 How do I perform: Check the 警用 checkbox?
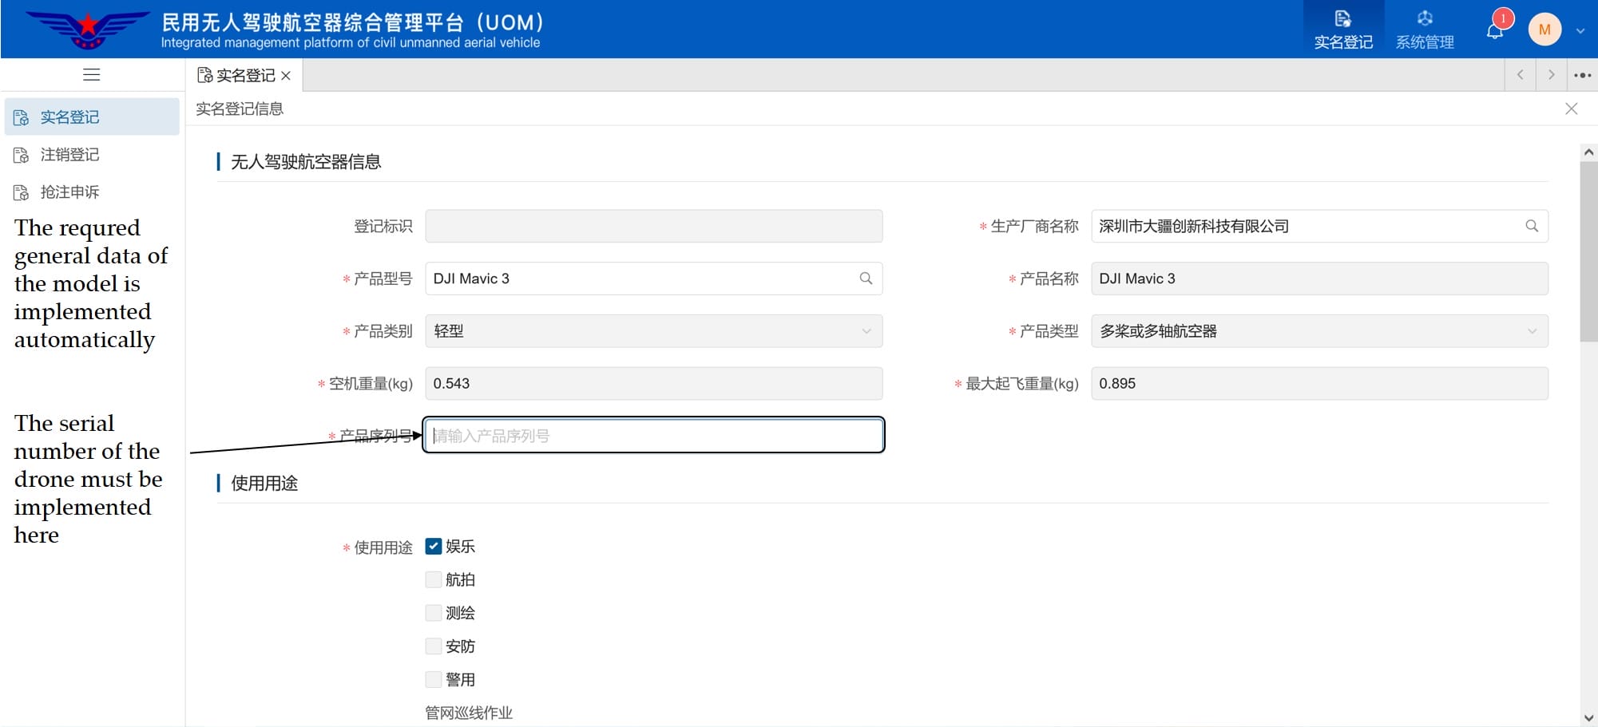[434, 679]
